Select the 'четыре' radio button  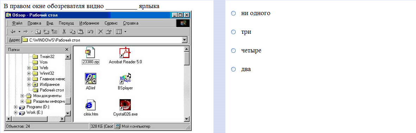pyautogui.click(x=233, y=50)
